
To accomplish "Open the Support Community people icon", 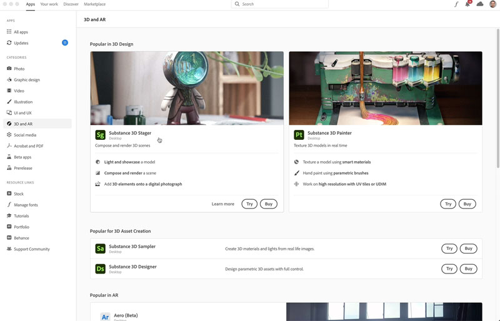I will pos(9,249).
